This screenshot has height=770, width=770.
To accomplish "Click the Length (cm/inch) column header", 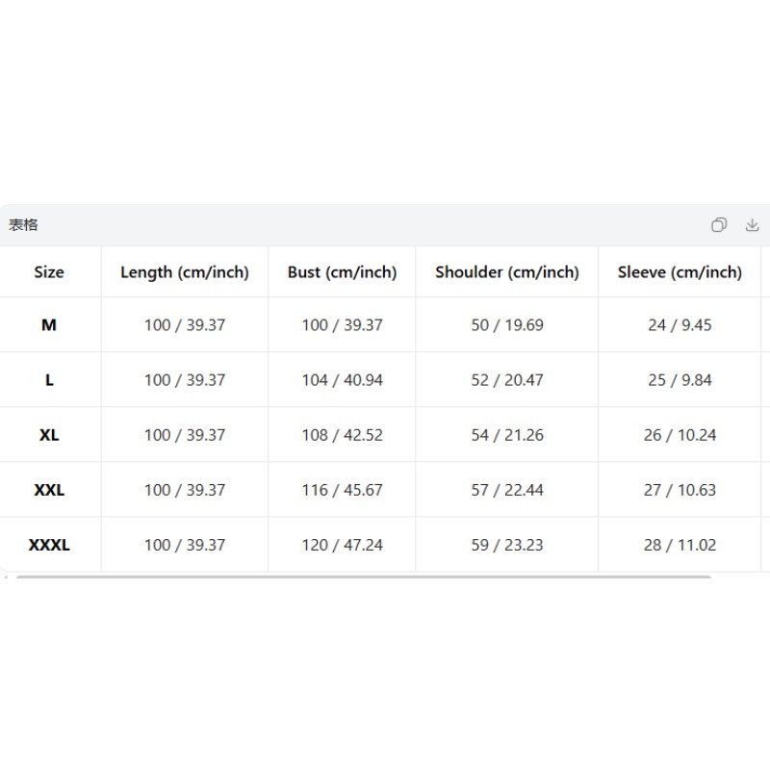I will (185, 272).
